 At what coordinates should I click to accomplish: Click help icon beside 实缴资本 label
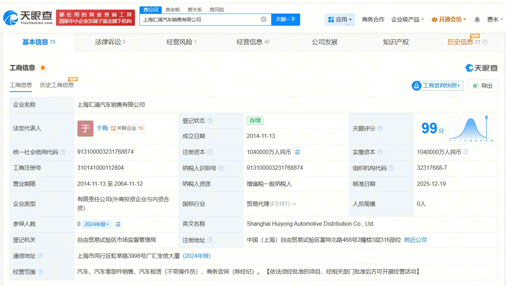coord(380,152)
